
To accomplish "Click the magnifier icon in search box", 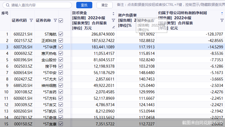I will (7, 5).
